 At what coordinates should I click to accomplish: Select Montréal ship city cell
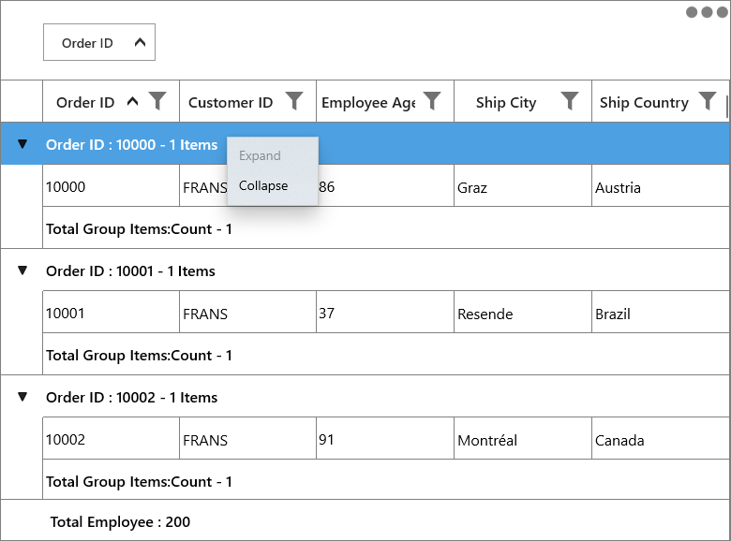click(x=523, y=438)
